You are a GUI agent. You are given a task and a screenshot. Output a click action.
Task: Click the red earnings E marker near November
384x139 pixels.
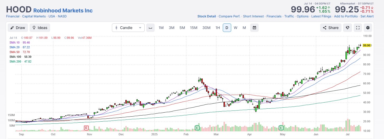coord(86,128)
